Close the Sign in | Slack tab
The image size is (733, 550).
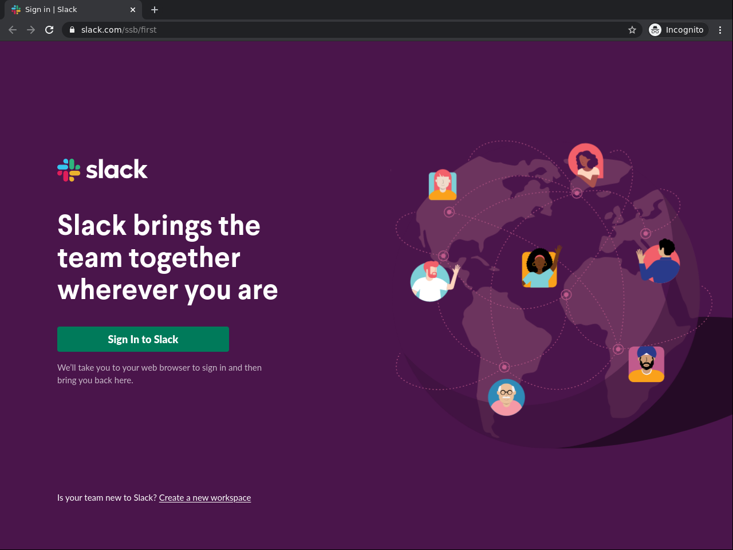tap(133, 10)
